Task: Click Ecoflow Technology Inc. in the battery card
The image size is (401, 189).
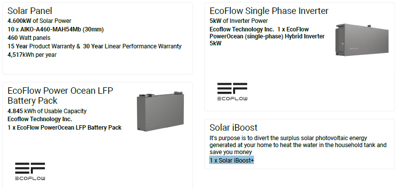Action: [x=40, y=119]
